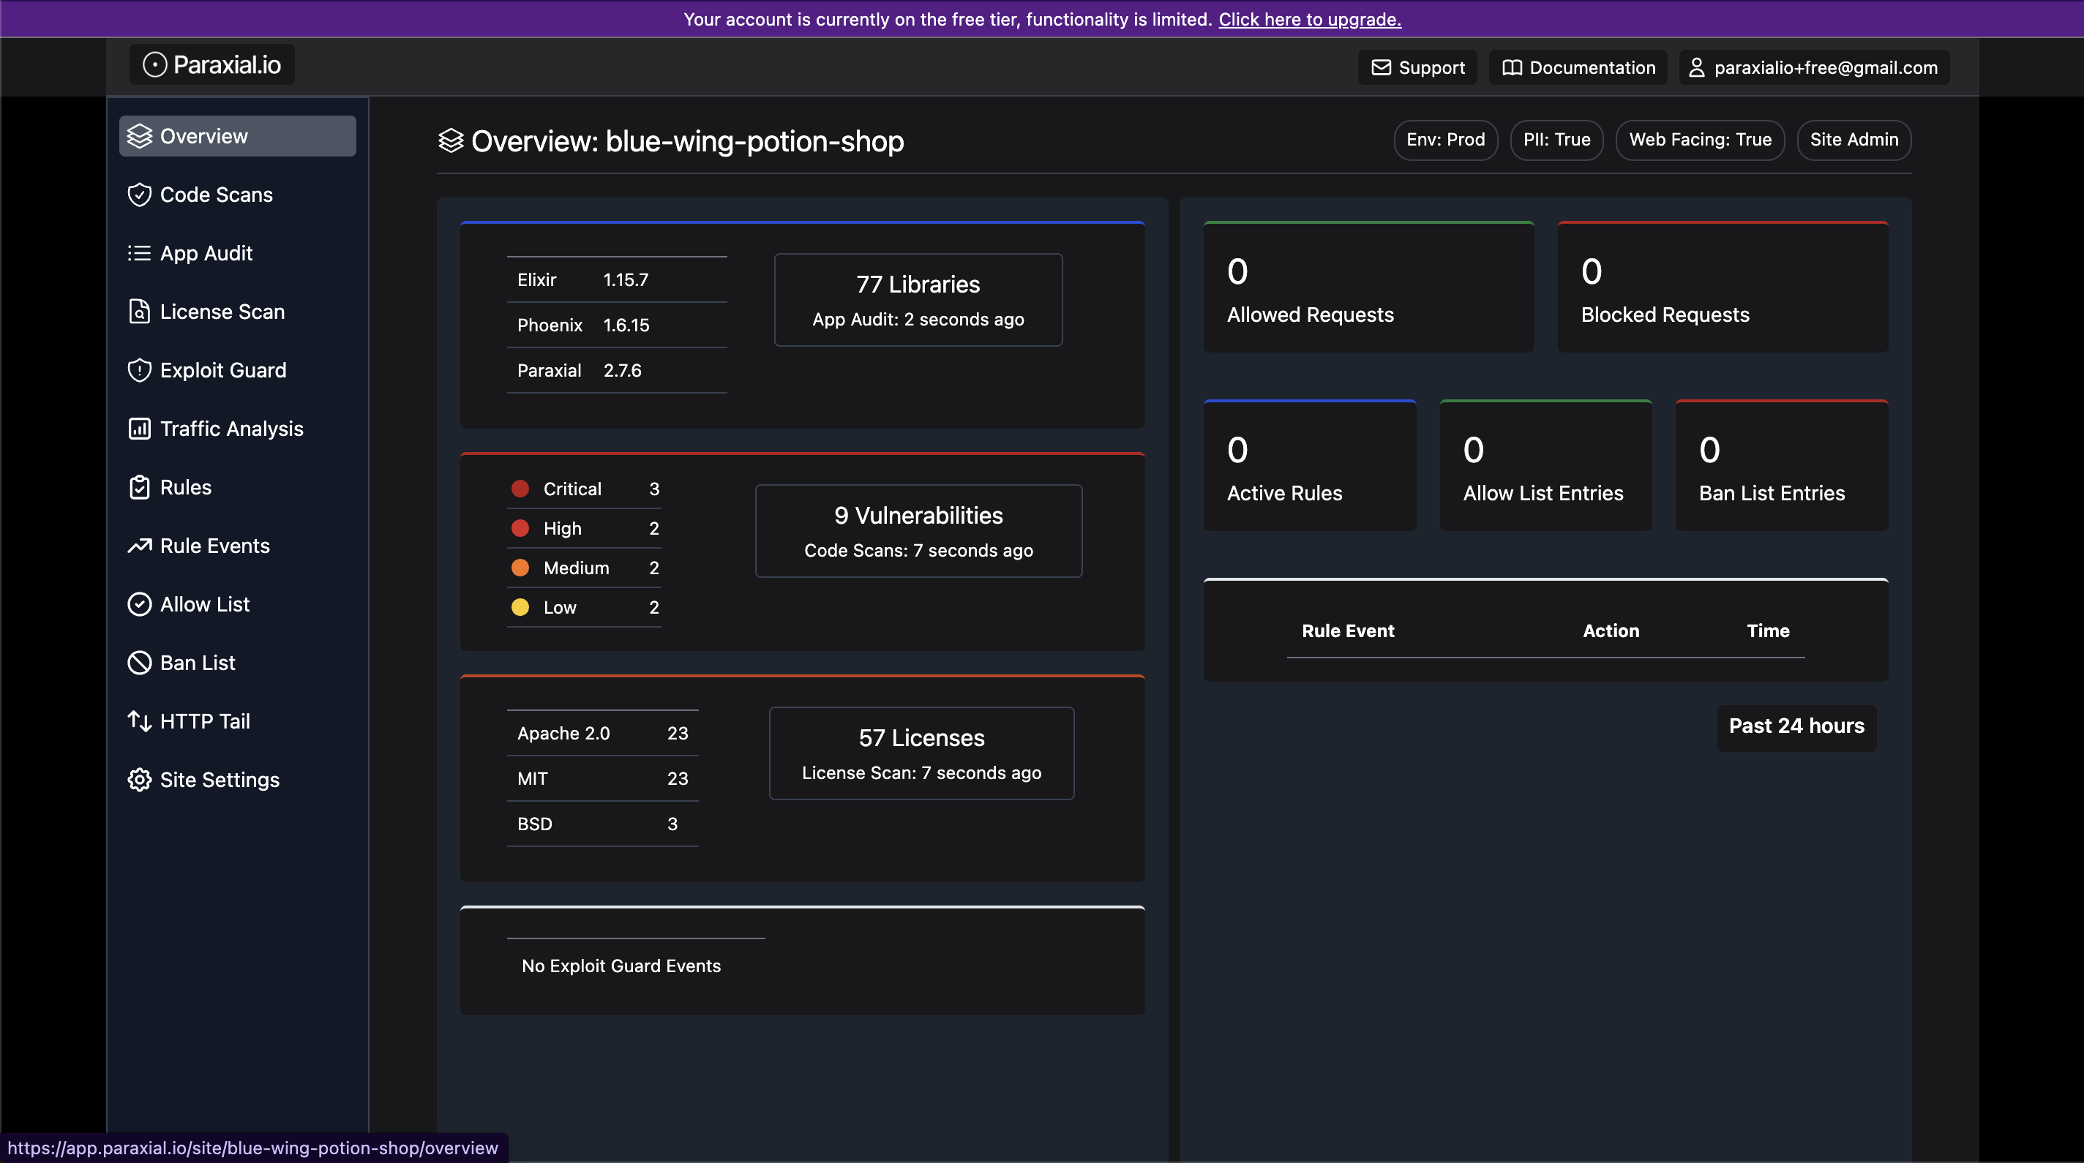Click the Ban List prohibited icon
This screenshot has height=1163, width=2084.
[139, 663]
